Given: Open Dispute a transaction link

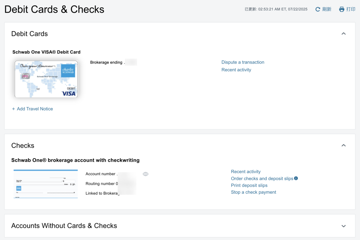Looking at the screenshot, I should point(243,62).
